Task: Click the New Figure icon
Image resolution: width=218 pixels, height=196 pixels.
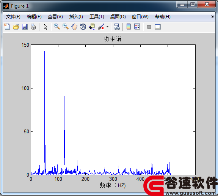Action: [x=7, y=27]
